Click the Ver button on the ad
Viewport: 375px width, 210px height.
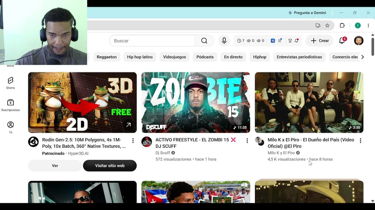(x=55, y=166)
